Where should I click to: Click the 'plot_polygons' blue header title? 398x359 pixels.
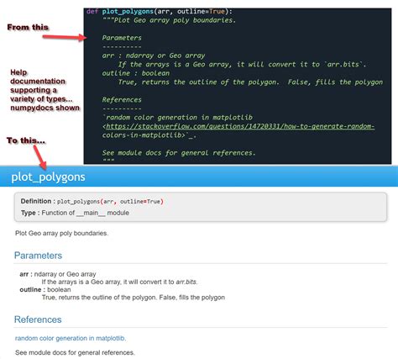[x=48, y=177]
